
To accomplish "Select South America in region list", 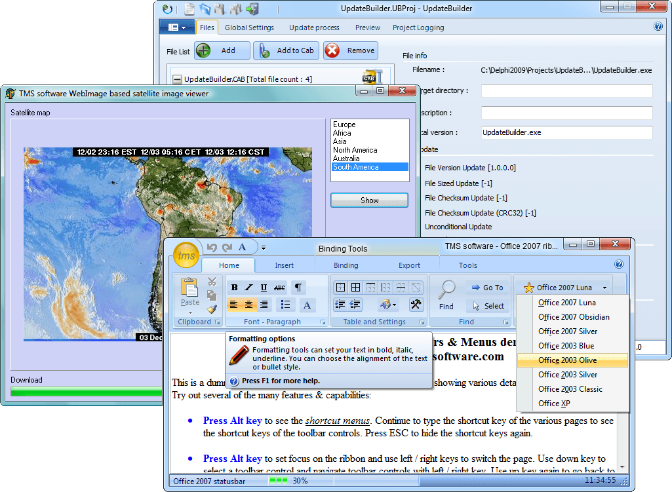I will point(370,167).
